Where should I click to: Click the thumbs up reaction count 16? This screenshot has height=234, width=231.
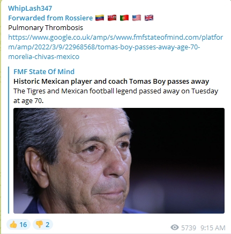[x=23, y=224]
